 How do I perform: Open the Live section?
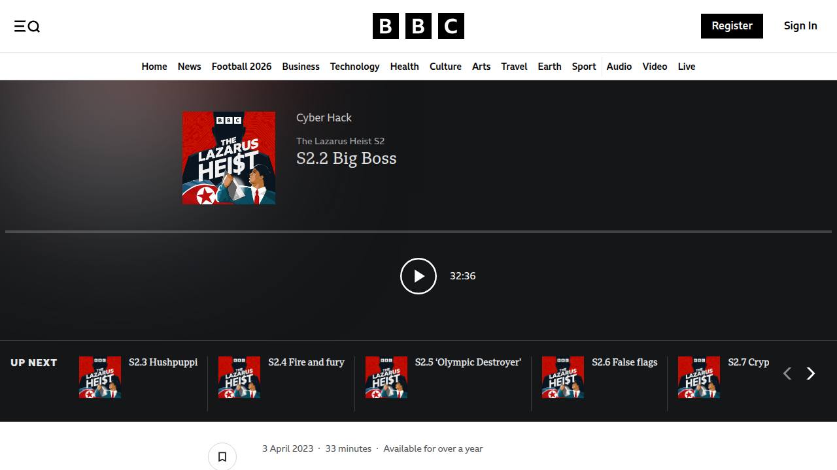pos(687,67)
